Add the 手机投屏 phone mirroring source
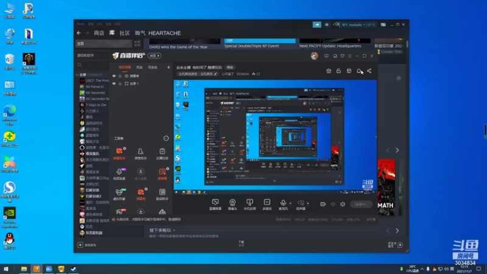 tap(250, 205)
